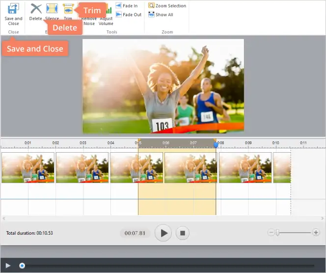This screenshot has width=326, height=273.
Task: Click the Delete X icon
Action: [x=36, y=9]
